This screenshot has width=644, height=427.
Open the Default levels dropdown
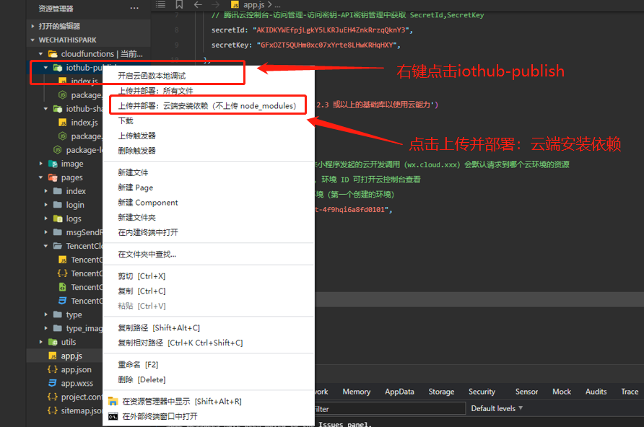497,408
